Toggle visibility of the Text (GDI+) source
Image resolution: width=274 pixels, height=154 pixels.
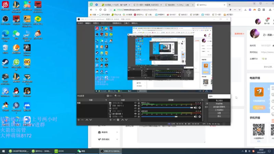(135, 111)
